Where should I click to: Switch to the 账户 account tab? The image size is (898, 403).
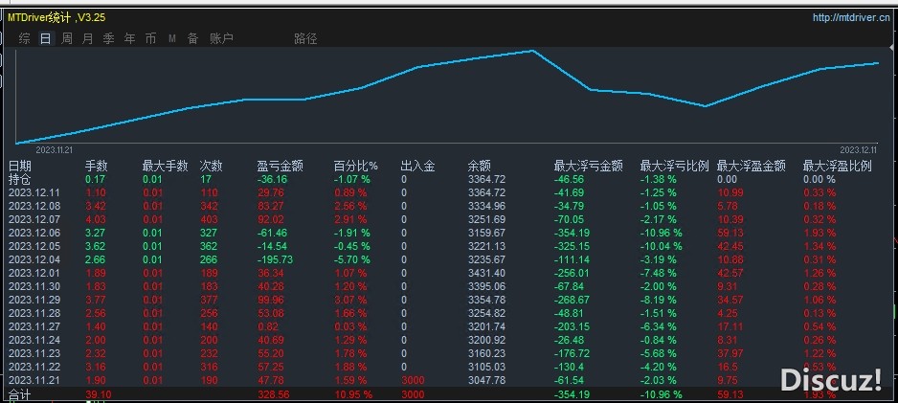coord(221,39)
